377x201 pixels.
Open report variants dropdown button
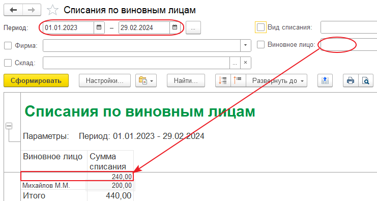(x=146, y=80)
